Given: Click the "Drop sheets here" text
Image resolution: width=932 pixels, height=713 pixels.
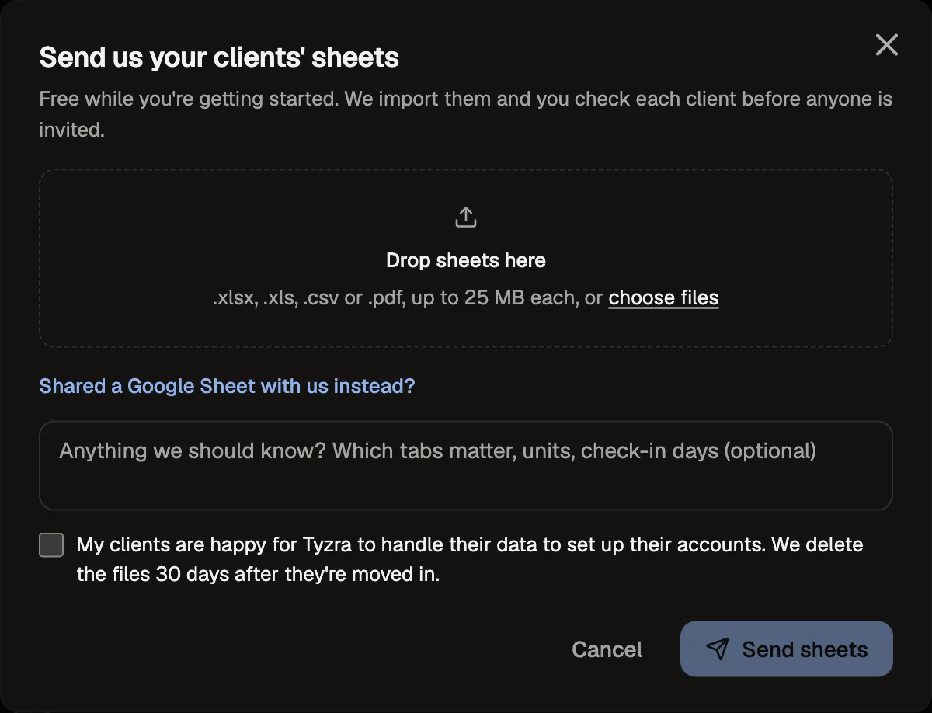Looking at the screenshot, I should (x=465, y=260).
